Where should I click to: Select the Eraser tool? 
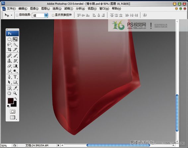(9, 66)
